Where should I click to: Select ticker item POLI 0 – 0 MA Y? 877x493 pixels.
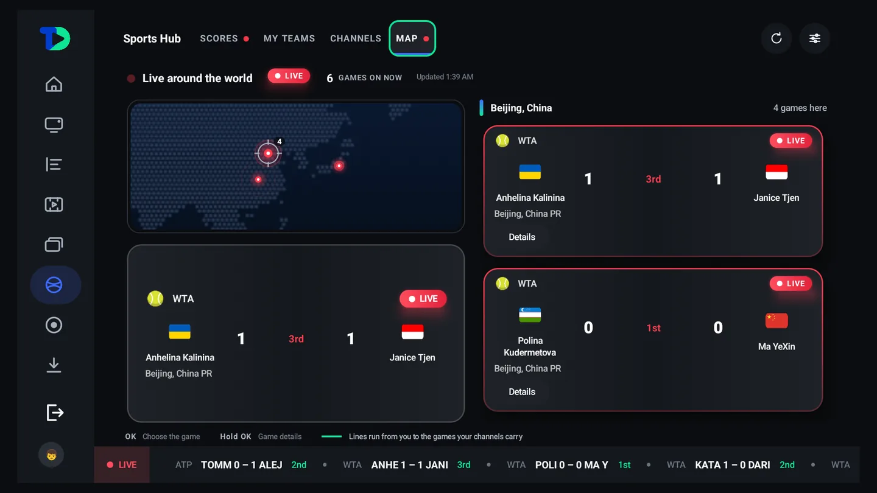(572, 465)
